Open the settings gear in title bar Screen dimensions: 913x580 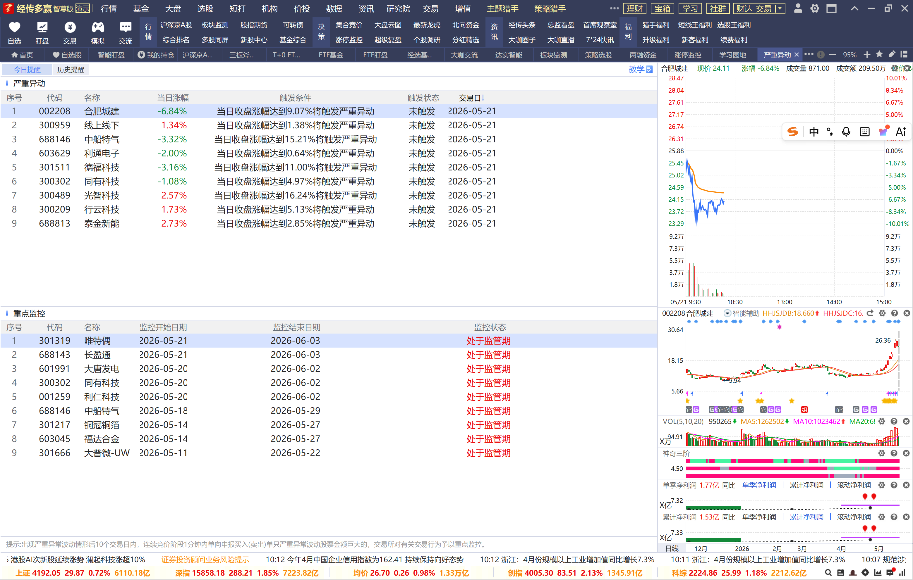click(x=814, y=8)
